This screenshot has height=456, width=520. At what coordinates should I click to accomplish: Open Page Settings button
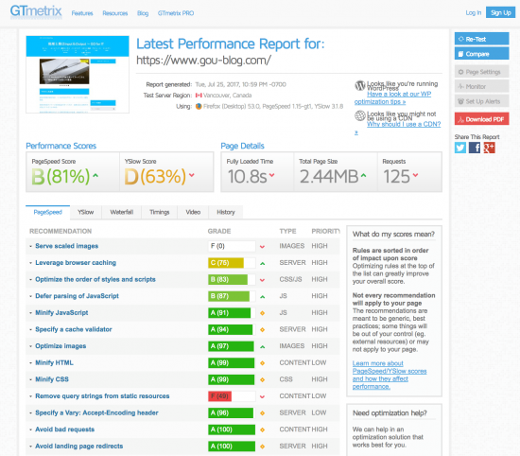pyautogui.click(x=481, y=72)
